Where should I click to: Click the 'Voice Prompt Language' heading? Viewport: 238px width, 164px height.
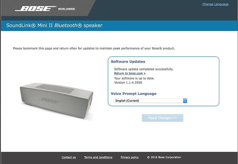[134, 94]
